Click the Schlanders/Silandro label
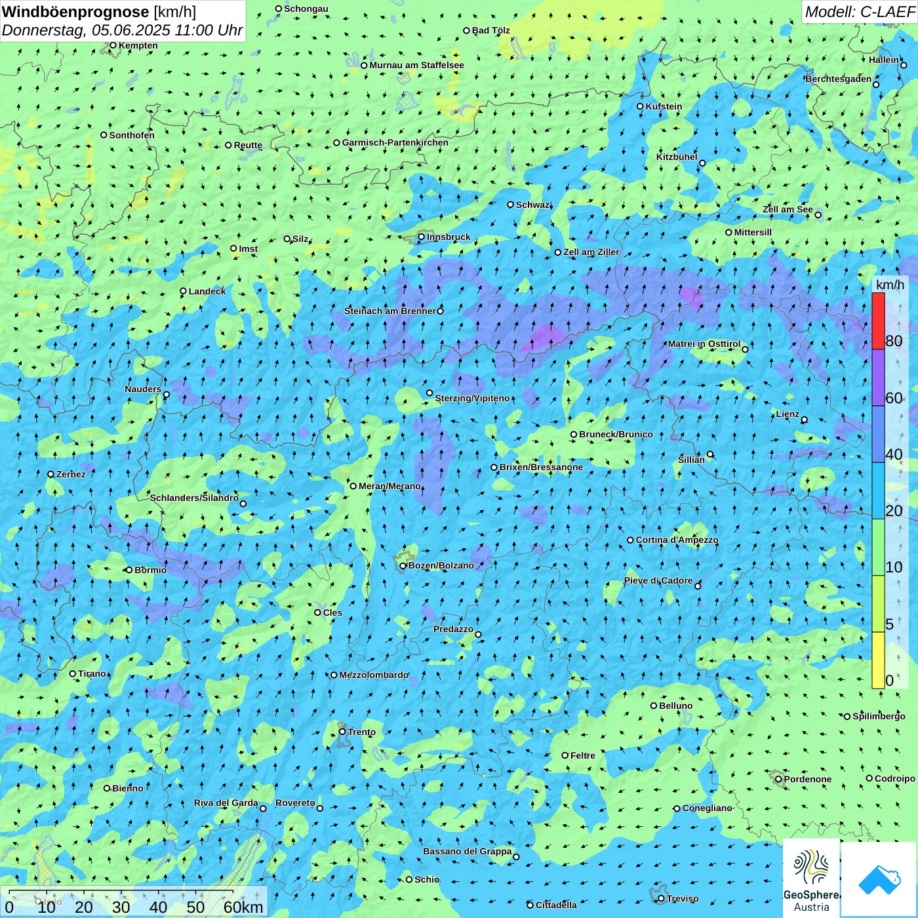This screenshot has width=918, height=918. (x=194, y=498)
